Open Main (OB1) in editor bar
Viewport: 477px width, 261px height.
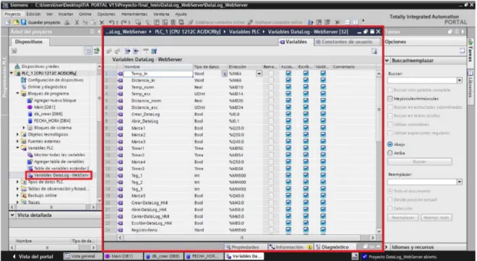[122, 257]
